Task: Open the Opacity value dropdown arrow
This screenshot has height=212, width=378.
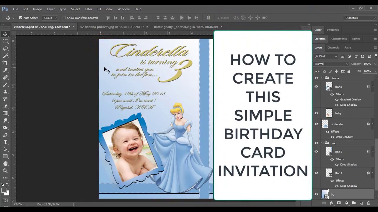Action: pyautogui.click(x=375, y=64)
